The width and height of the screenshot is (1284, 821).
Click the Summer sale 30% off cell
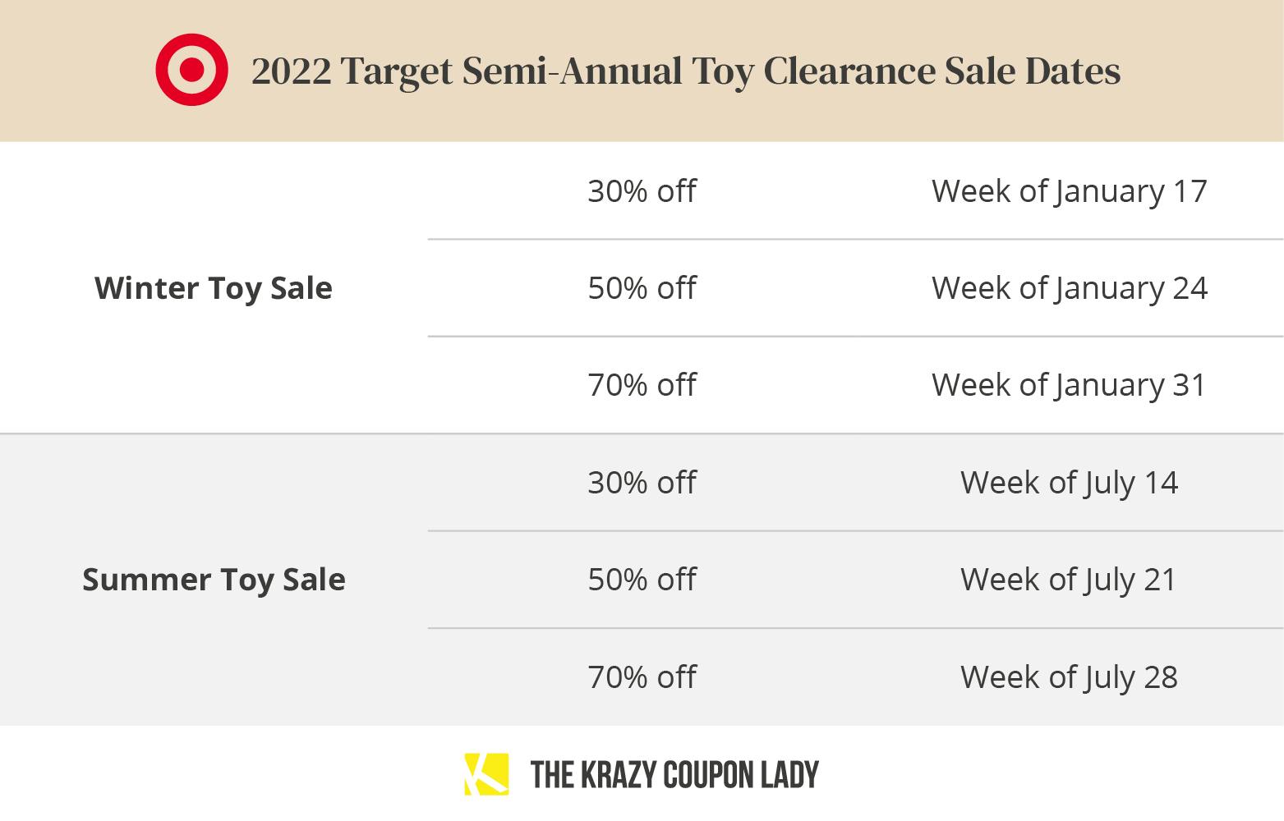642,483
